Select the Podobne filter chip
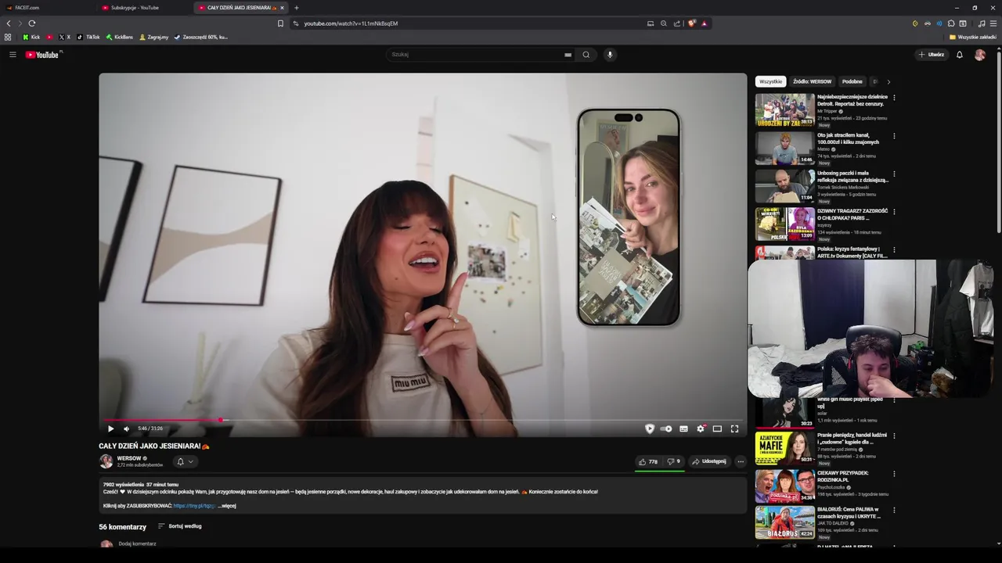Viewport: 1002px width, 563px height. (852, 81)
